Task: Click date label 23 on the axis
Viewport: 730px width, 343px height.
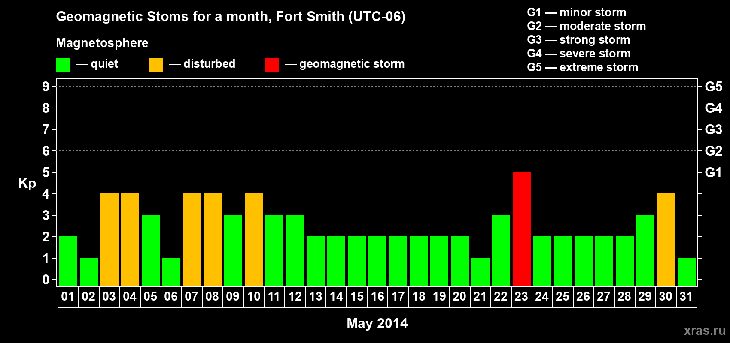Action: (521, 297)
